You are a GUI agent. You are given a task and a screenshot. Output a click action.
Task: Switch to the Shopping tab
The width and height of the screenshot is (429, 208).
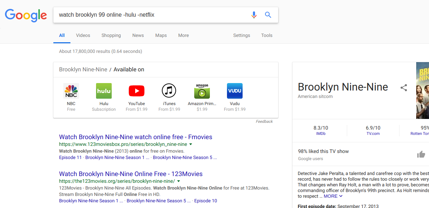[x=111, y=35]
